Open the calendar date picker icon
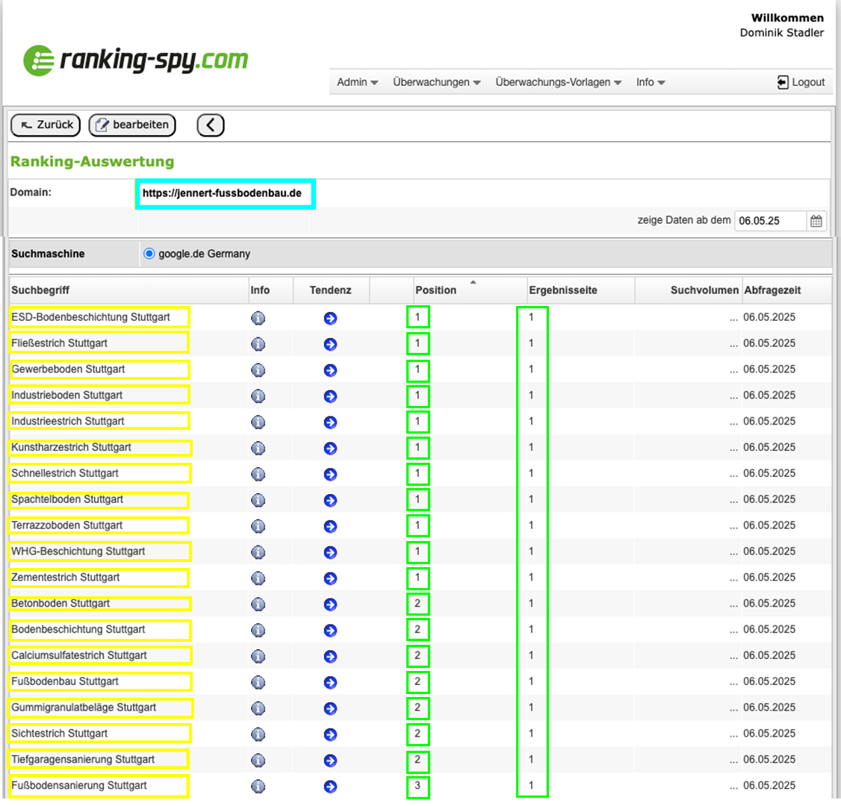This screenshot has width=841, height=806. tap(816, 221)
